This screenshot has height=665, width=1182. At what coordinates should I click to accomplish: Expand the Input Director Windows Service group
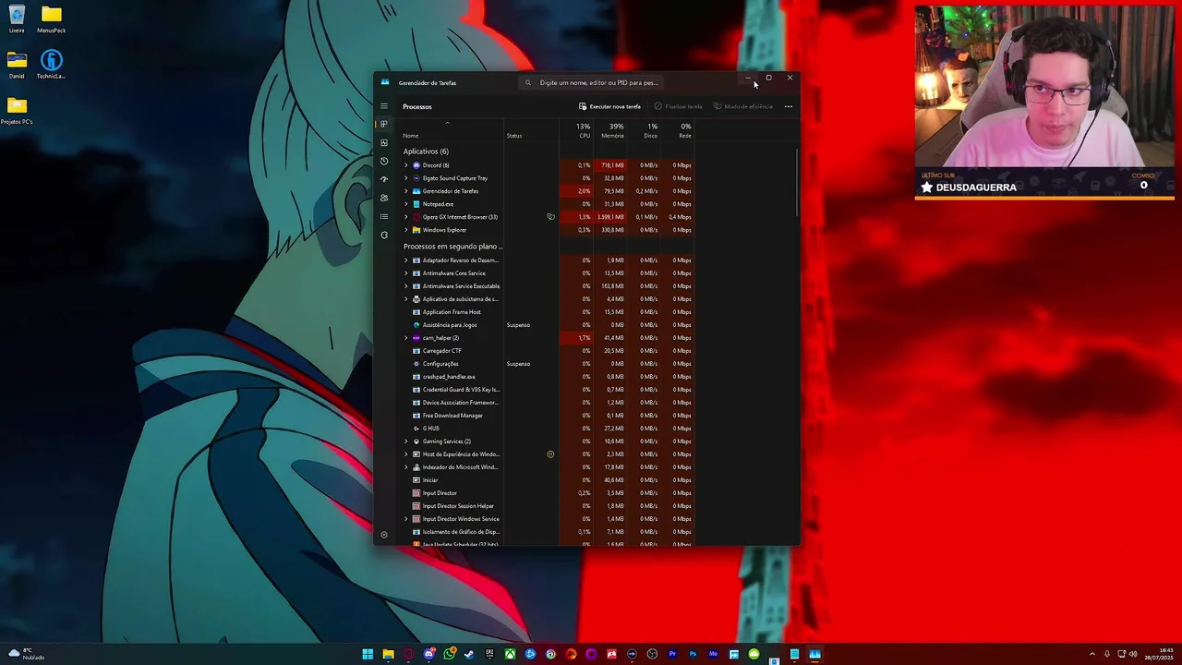pyautogui.click(x=405, y=519)
